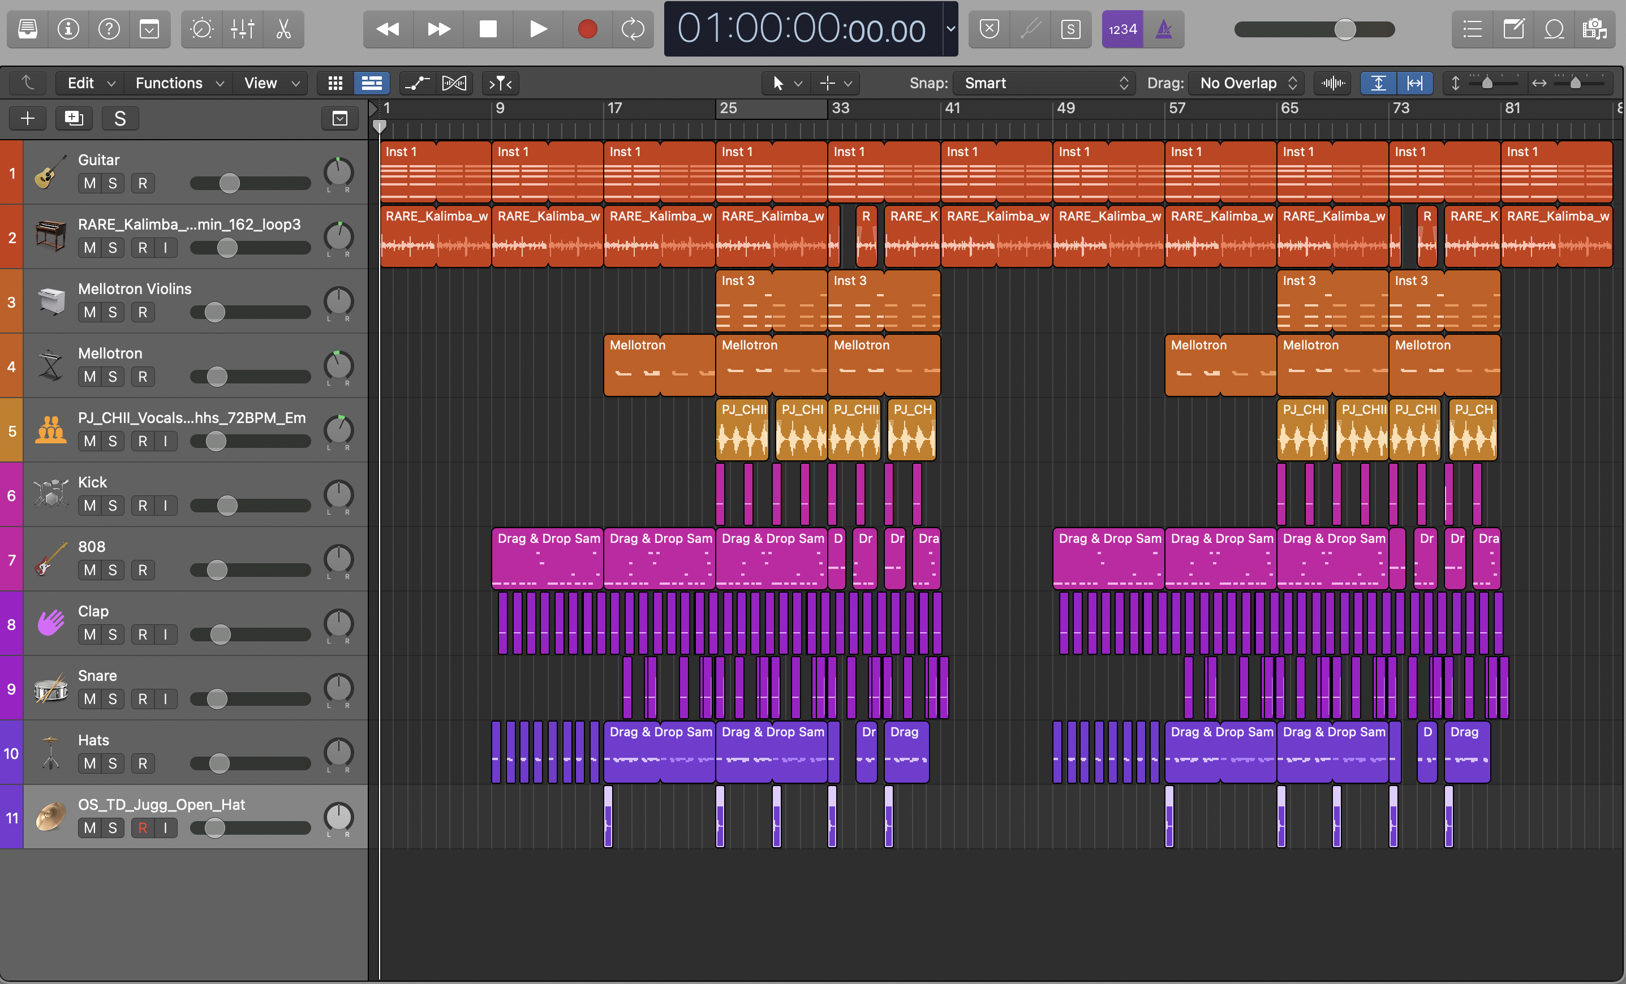This screenshot has height=984, width=1626.
Task: Select the Mellotron region at bar 17
Action: click(659, 365)
